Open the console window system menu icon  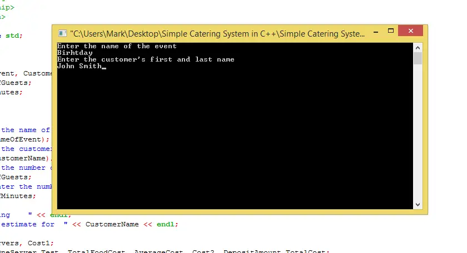pyautogui.click(x=62, y=33)
